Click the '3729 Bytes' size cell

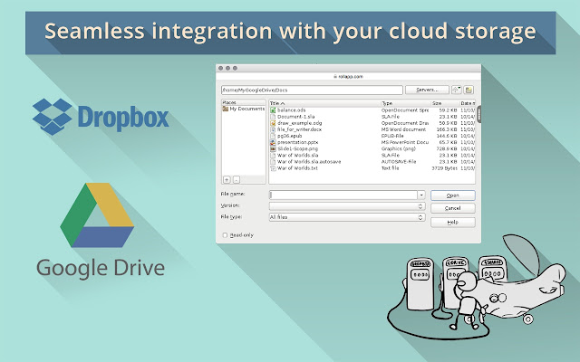pos(445,168)
